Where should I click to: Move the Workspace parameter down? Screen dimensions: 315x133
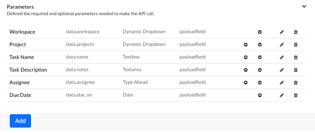coord(260,32)
